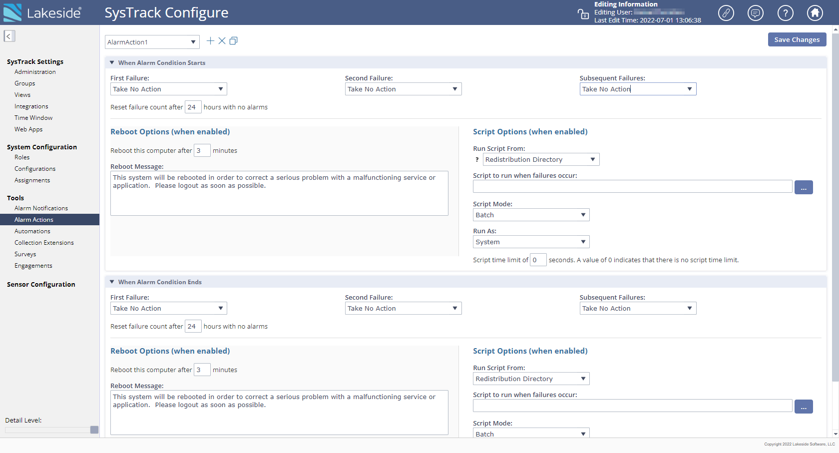Open the Script Mode Batch dropdown
The image size is (839, 453).
click(x=531, y=215)
